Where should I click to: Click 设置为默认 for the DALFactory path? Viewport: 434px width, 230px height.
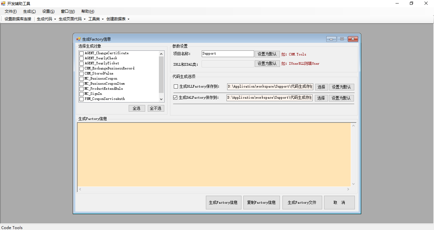[341, 98]
